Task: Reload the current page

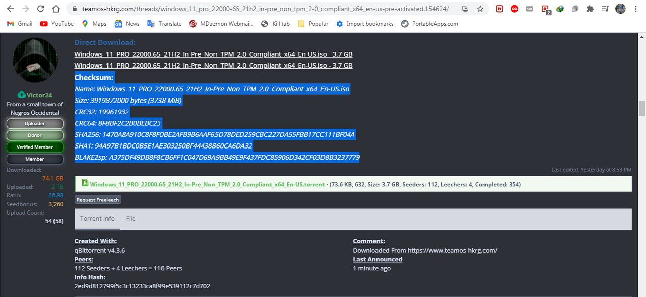Action: (41, 9)
